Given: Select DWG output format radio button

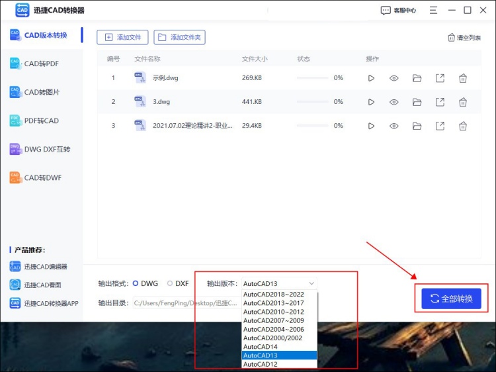Looking at the screenshot, I should point(136,283).
